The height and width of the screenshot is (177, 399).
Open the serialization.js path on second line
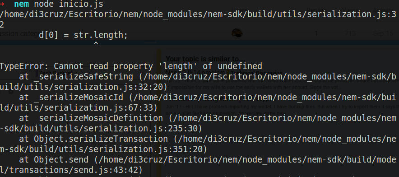pyautogui.click(x=198, y=19)
